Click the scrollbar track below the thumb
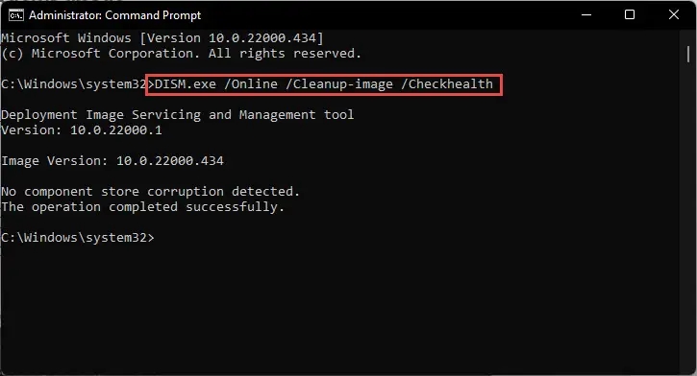Screen dimensions: 697x376 point(688,213)
